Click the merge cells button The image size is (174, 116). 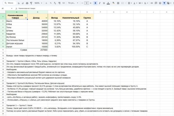click(x=122, y=3)
